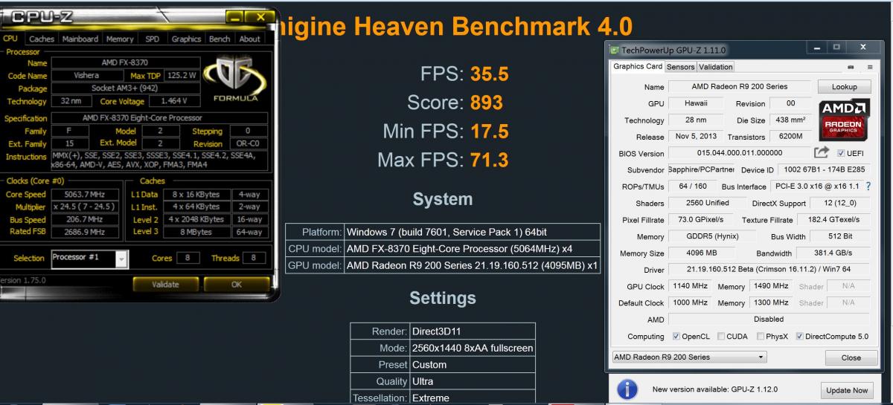Click the GPU field showing Hawaii
This screenshot has width=893, height=405.
tap(697, 103)
